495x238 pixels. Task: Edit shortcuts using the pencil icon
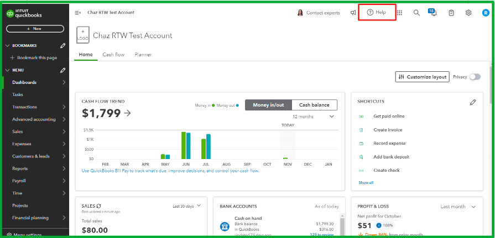coord(472,102)
